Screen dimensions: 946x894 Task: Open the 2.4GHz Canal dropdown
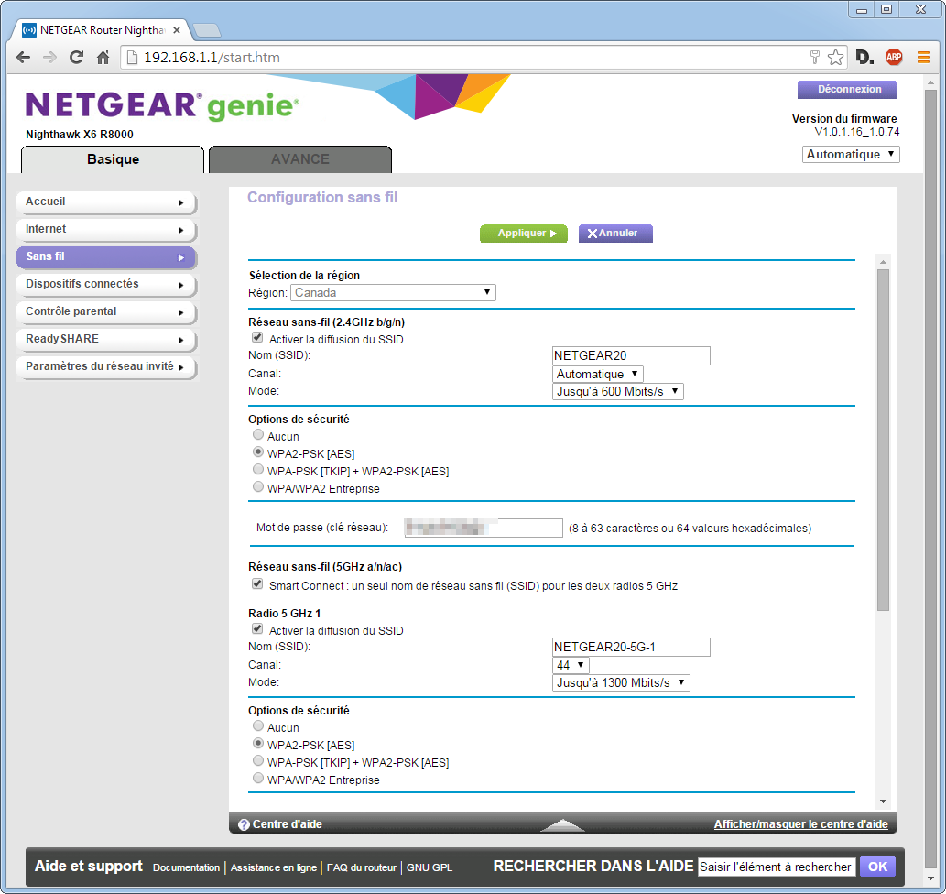point(598,374)
